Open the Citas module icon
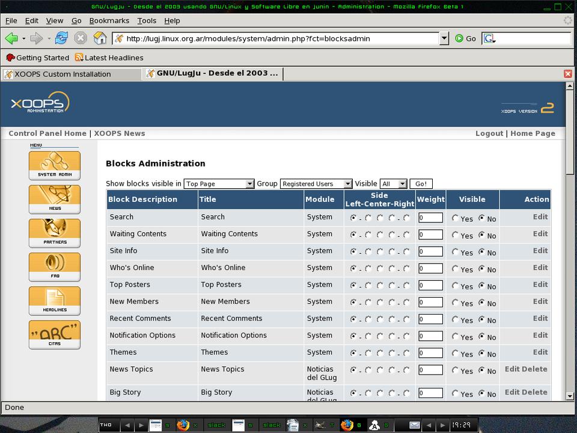Viewport: 577px width, 433px height. (54, 334)
